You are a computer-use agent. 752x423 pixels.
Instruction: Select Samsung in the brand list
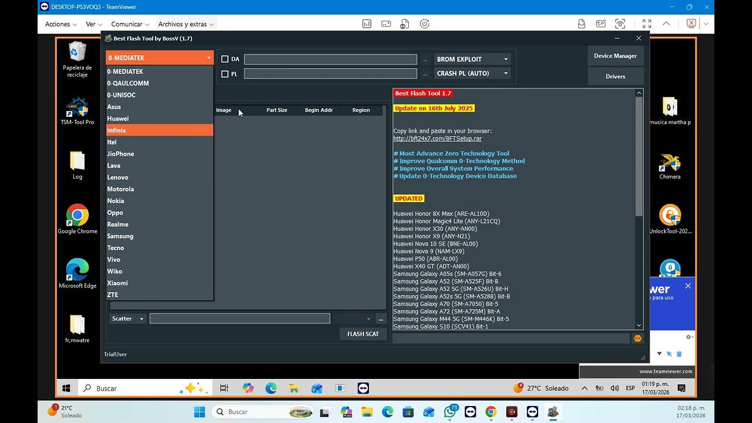coord(159,236)
